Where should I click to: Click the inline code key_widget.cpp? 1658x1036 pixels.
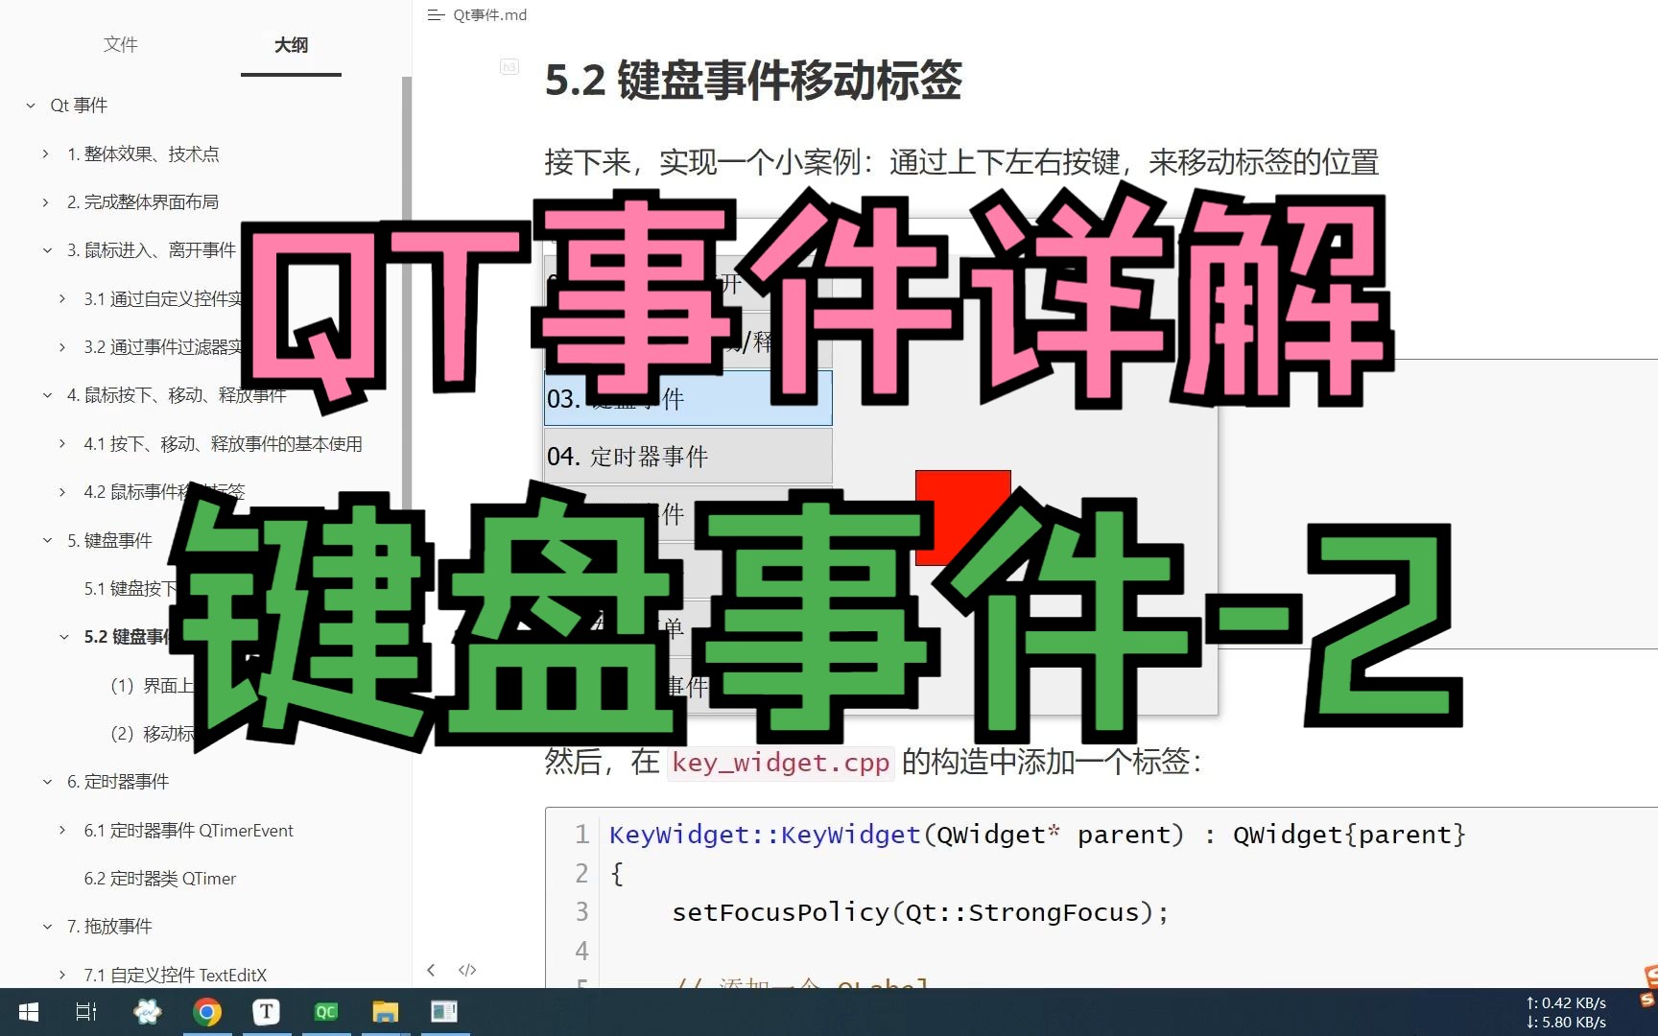tap(781, 763)
